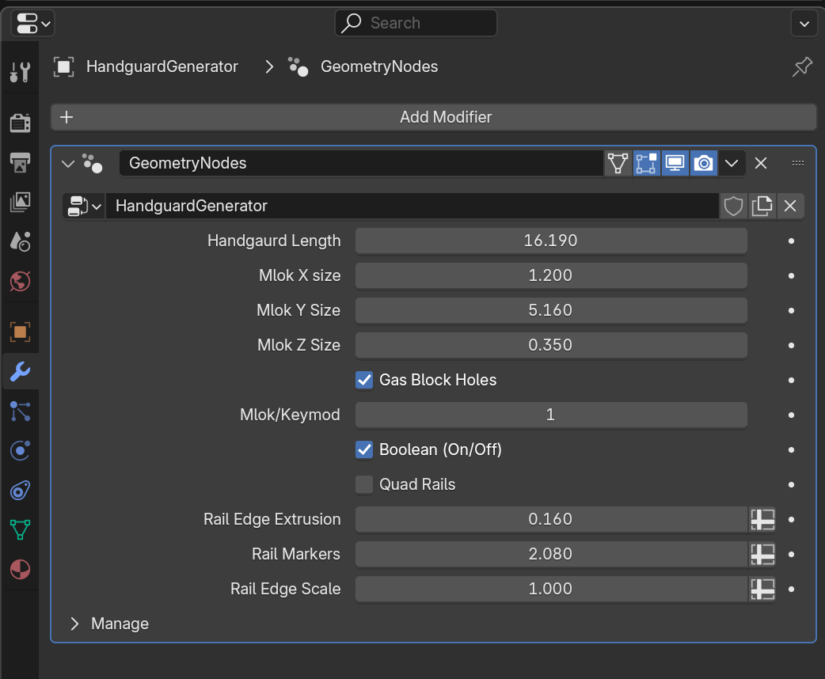Expand the Manage section
This screenshot has height=679, width=825.
pyautogui.click(x=74, y=624)
